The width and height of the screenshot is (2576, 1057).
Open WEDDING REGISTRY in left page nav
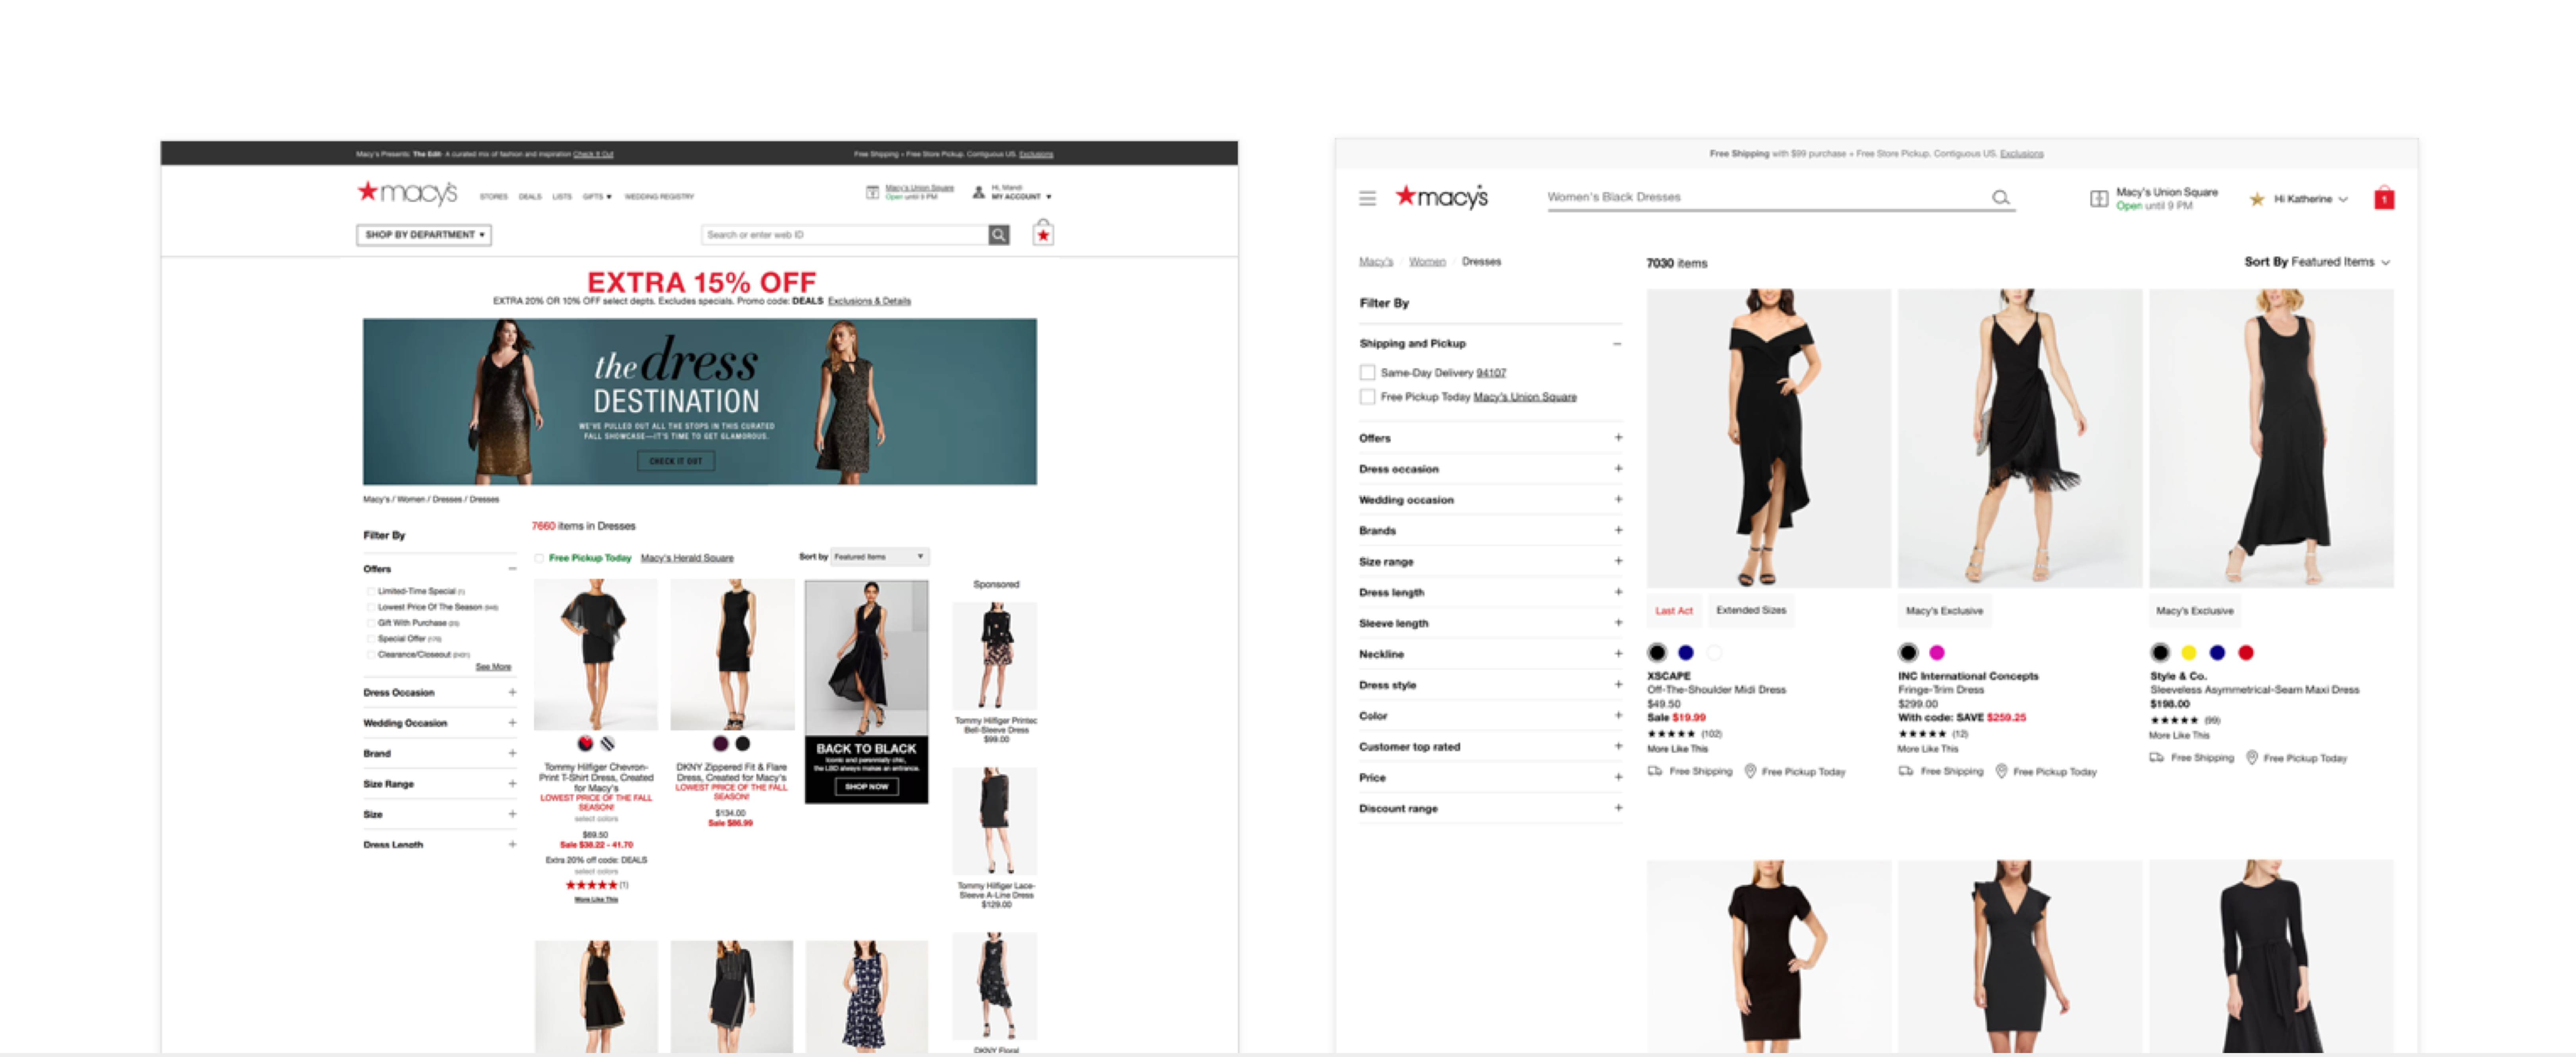659,197
